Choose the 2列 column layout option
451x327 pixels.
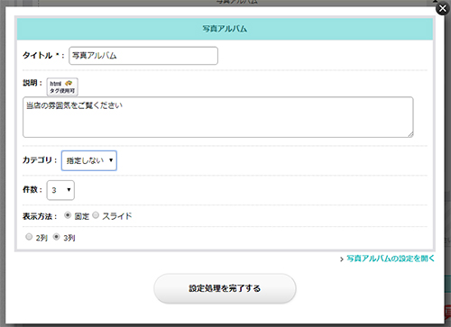click(29, 237)
